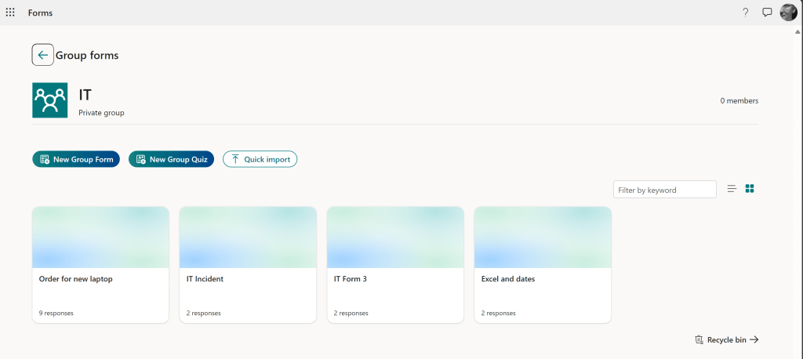Click the back arrow beside Group forms
The image size is (803, 359).
coord(42,55)
